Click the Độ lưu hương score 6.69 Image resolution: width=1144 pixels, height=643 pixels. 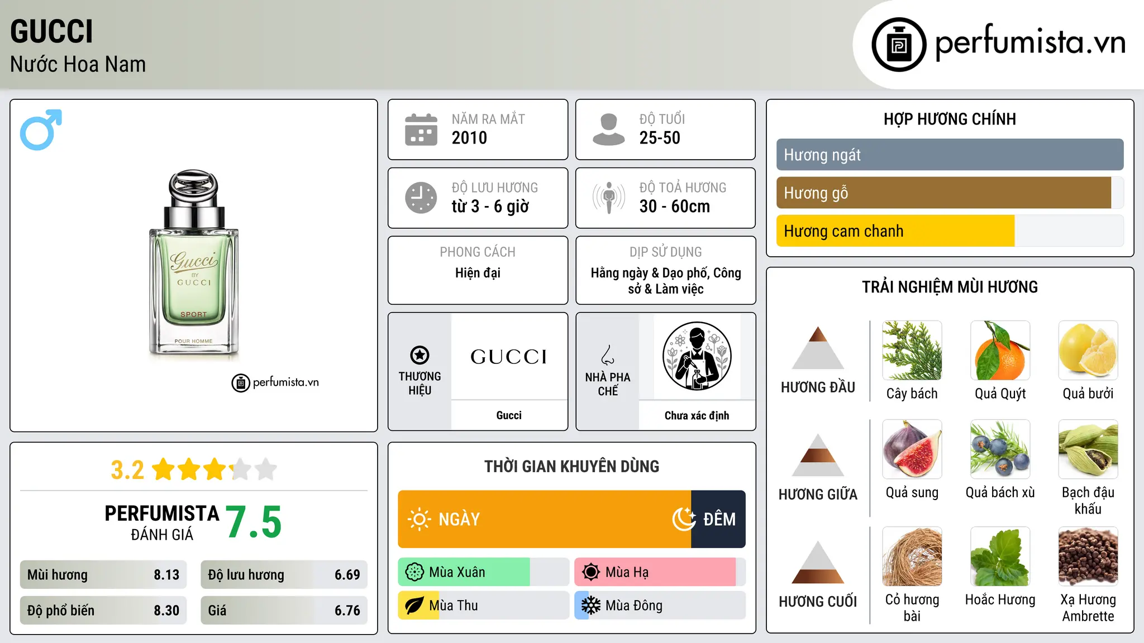pyautogui.click(x=347, y=575)
